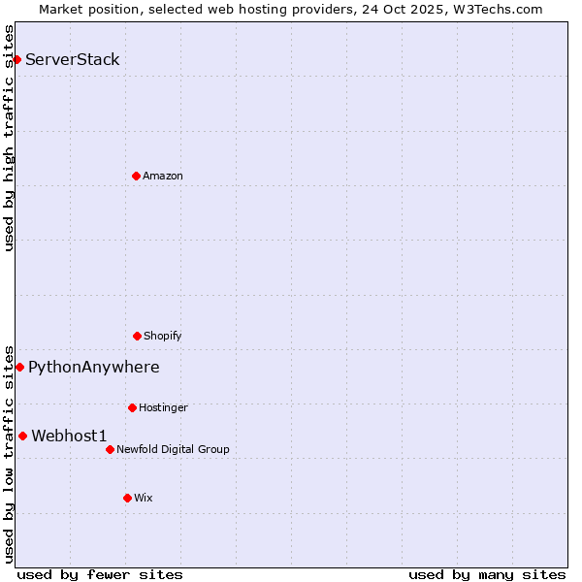Select the Shopify text label
The width and height of the screenshot is (582, 582).
[163, 336]
